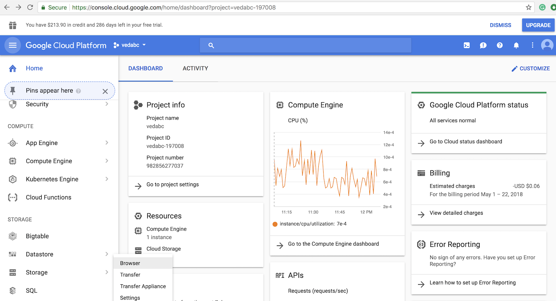Select Settings in the Storage submenu
Image resolution: width=556 pixels, height=301 pixels.
[x=143, y=298]
